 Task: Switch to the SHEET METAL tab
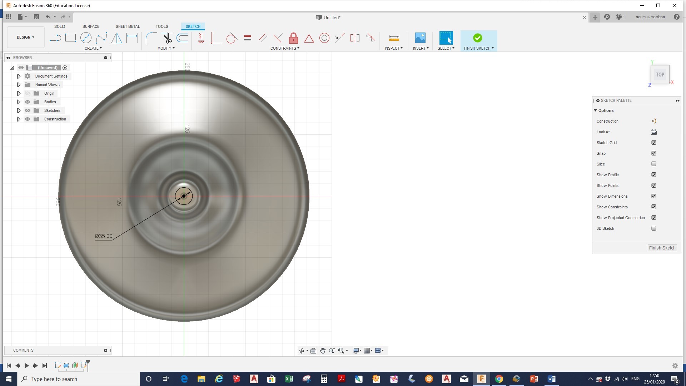[x=128, y=26]
